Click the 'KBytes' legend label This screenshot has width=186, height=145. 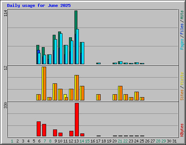(x=182, y=130)
